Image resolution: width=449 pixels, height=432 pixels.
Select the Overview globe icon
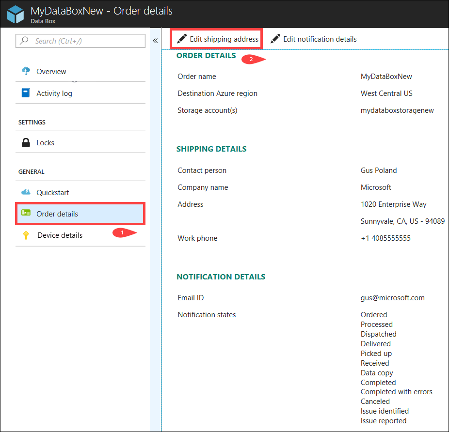tap(25, 71)
